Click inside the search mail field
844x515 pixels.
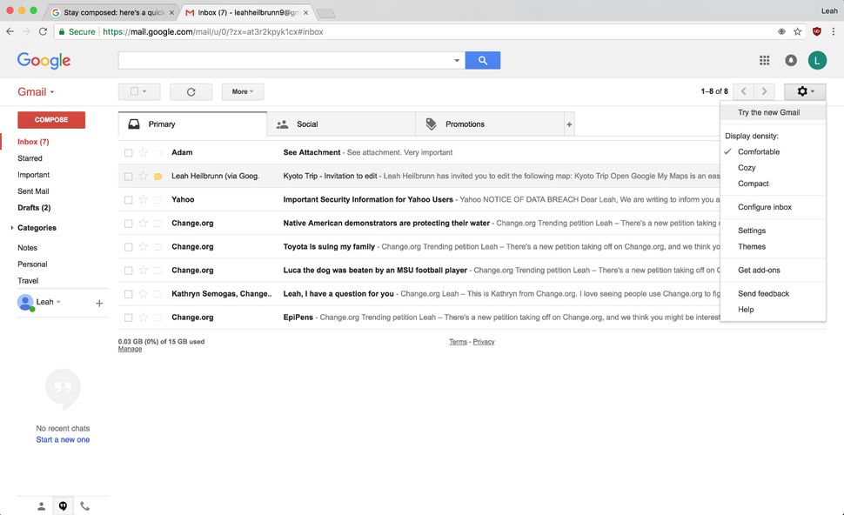278,60
